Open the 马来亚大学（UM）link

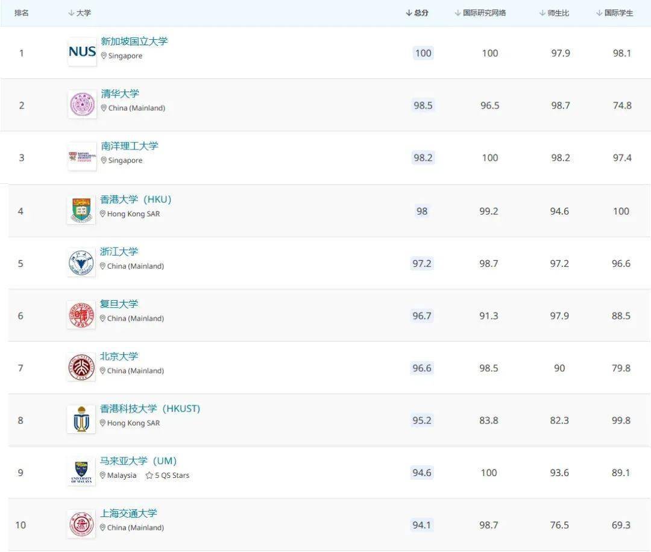tap(139, 461)
